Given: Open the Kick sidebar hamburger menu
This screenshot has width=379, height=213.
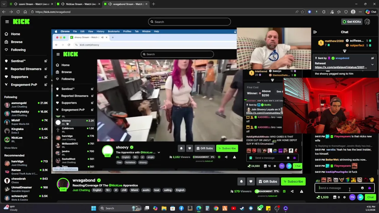Looking at the screenshot, I should pyautogui.click(x=7, y=22).
